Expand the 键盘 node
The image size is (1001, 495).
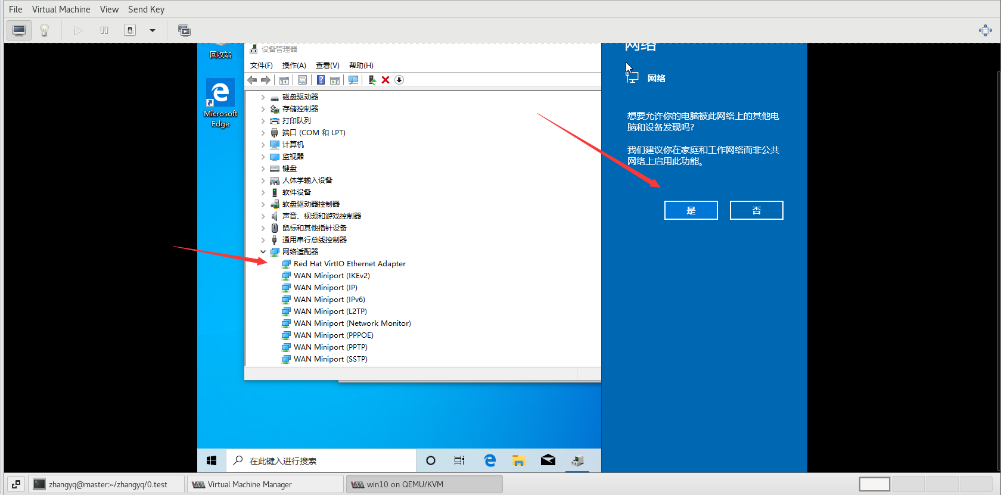coord(263,169)
